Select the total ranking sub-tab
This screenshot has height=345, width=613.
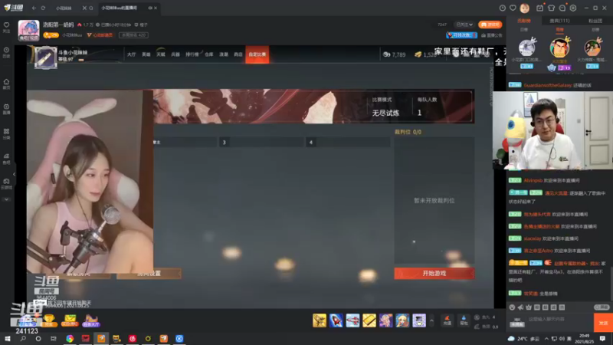(x=595, y=30)
